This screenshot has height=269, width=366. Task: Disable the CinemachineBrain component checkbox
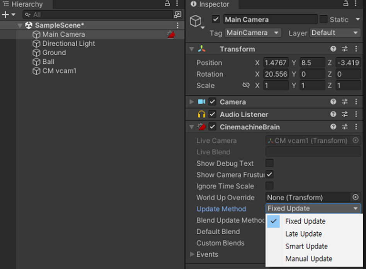[212, 127]
